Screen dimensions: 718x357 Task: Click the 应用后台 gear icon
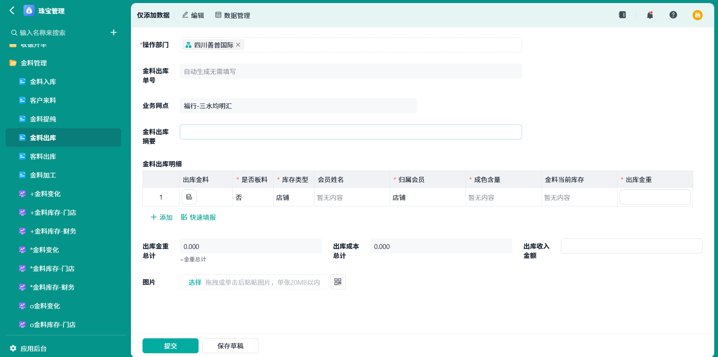click(13, 348)
